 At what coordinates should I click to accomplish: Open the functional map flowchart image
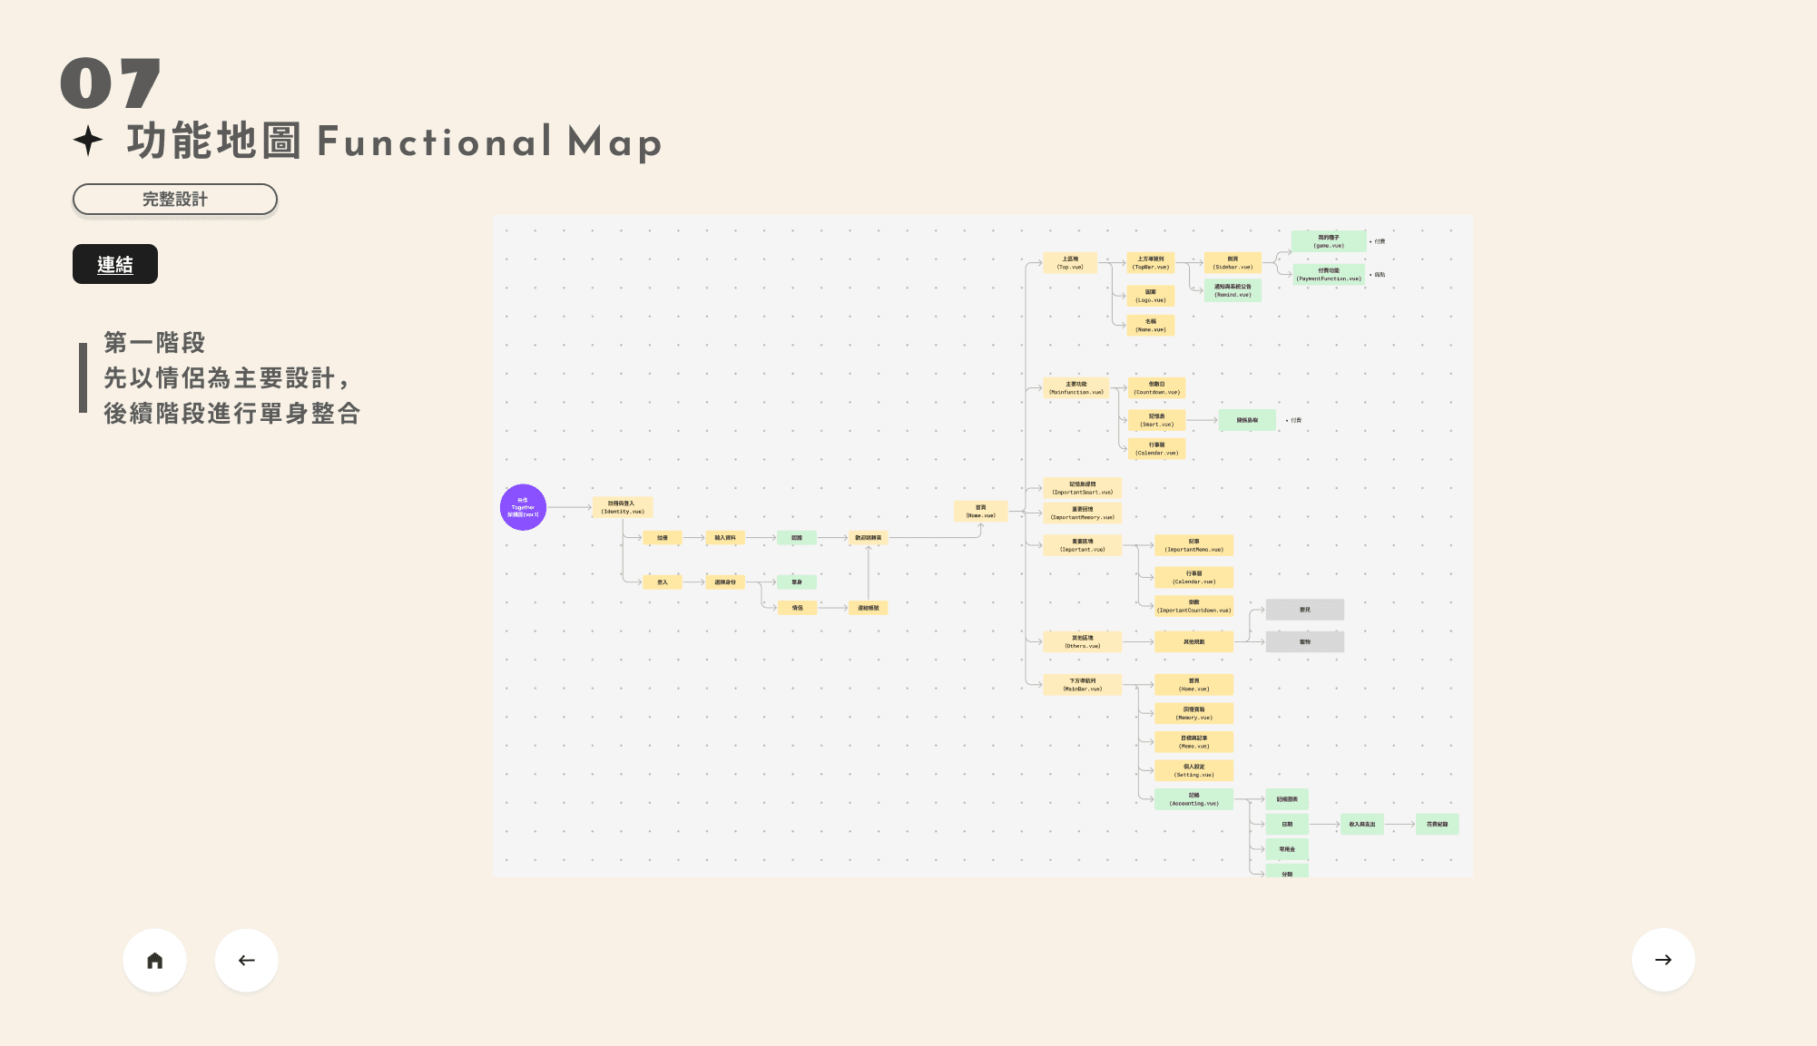(982, 546)
